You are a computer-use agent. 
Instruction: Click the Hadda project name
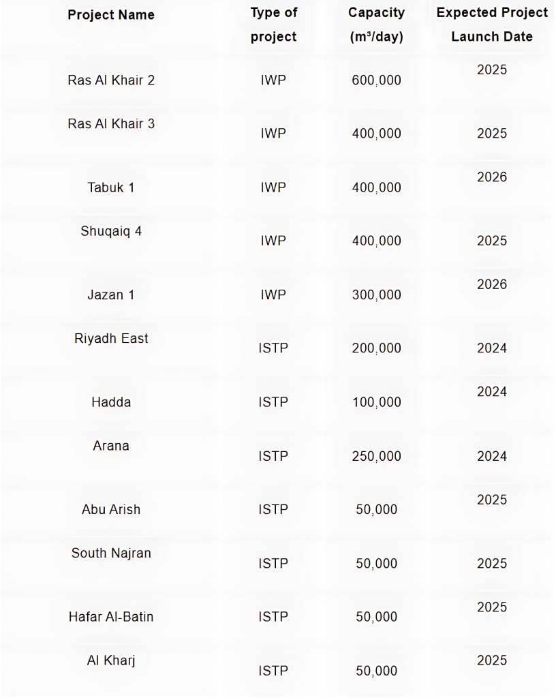111,402
